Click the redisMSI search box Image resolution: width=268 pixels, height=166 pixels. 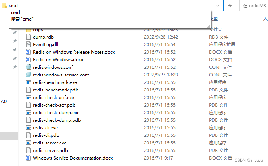click(x=254, y=6)
